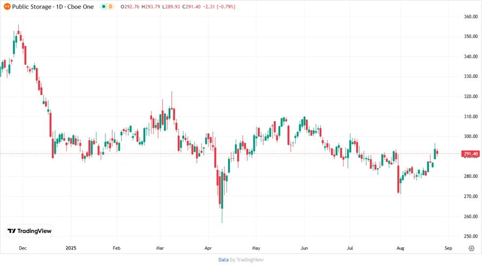Click the 2025 label on time axis
Viewport: 482px width, 266px height.
pos(71,248)
